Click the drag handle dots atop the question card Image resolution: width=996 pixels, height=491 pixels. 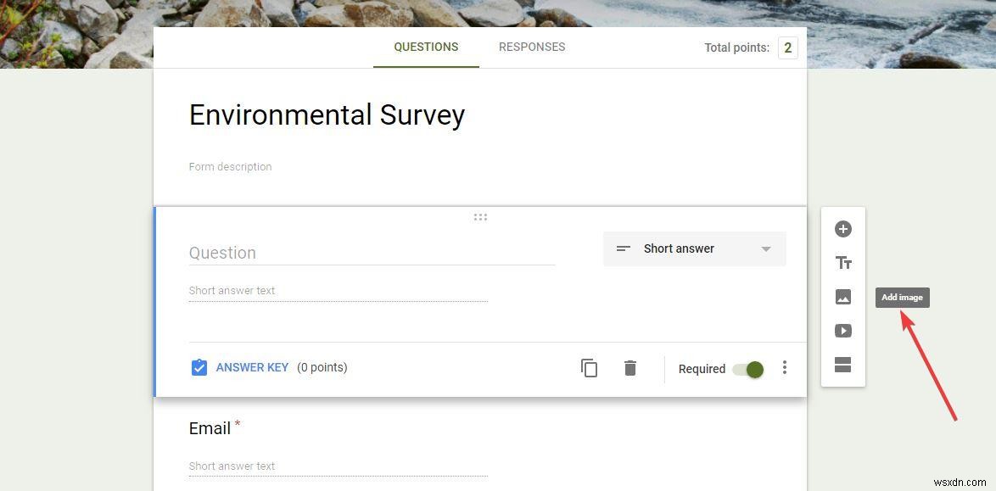(x=480, y=217)
